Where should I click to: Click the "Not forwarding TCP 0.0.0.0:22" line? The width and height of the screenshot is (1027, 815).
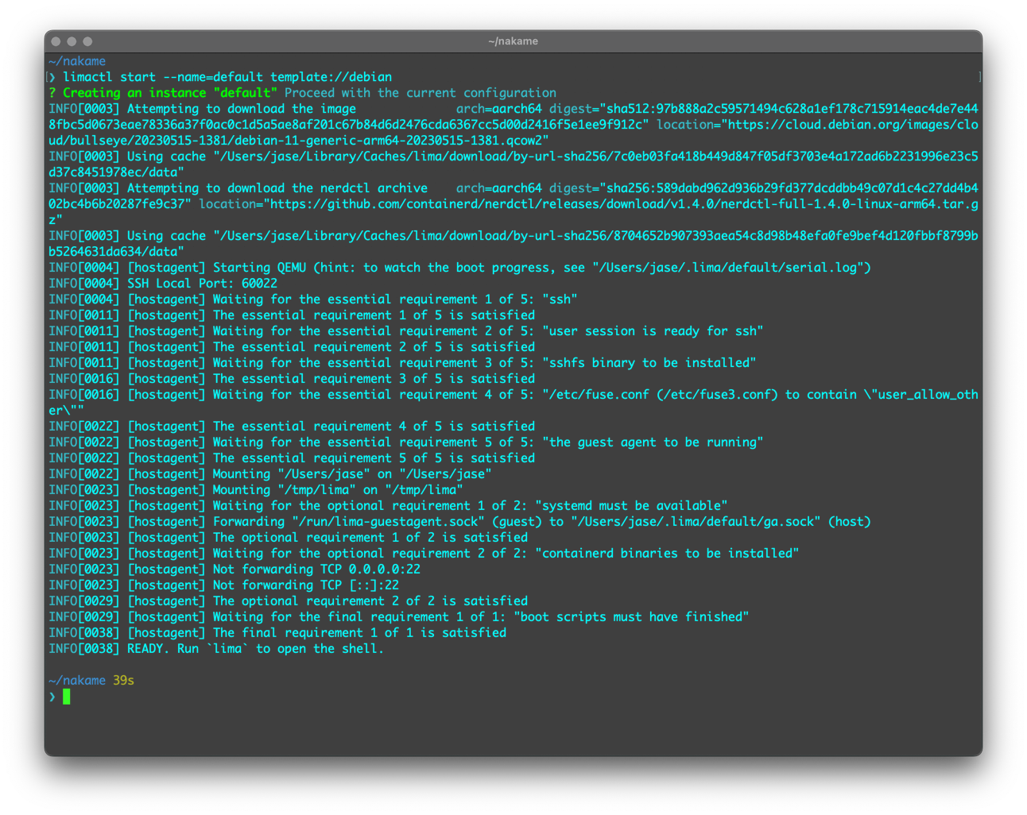coord(316,570)
